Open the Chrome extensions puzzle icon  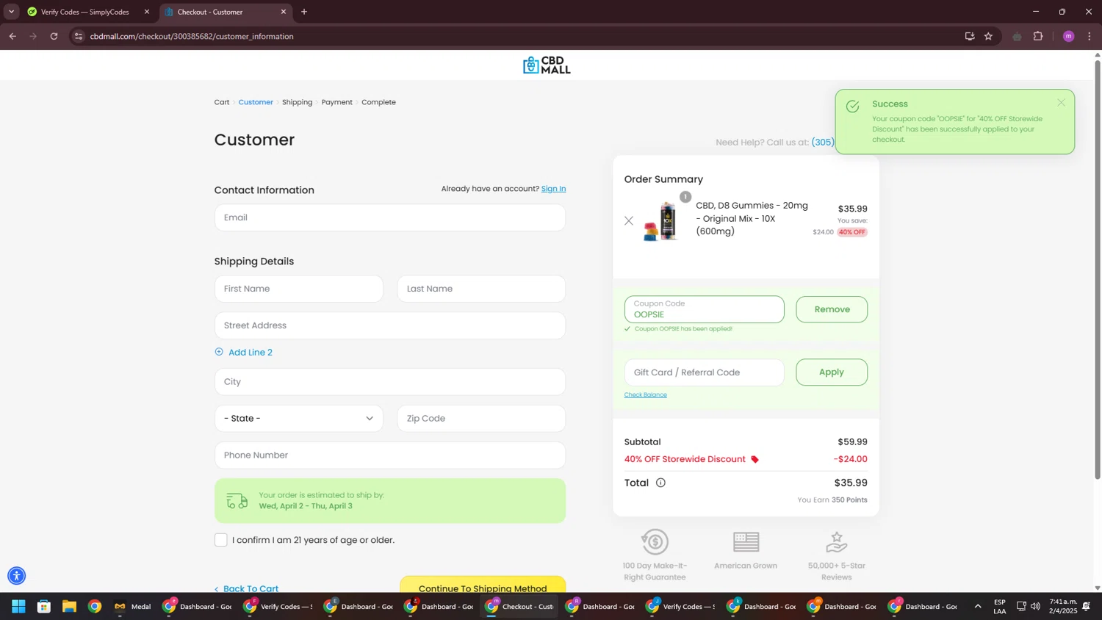1038,36
